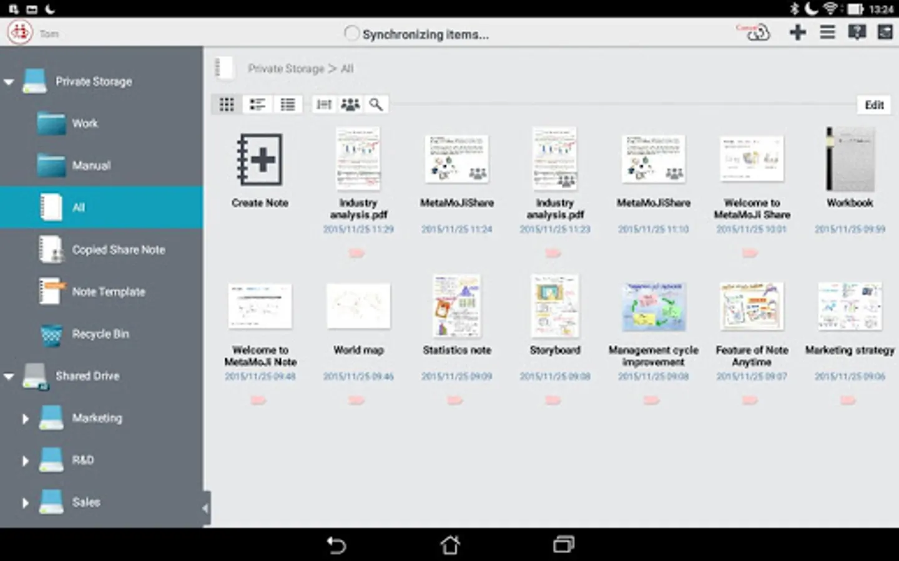Expand the Sales drive arrow
Screen dimensions: 899x561
25,503
